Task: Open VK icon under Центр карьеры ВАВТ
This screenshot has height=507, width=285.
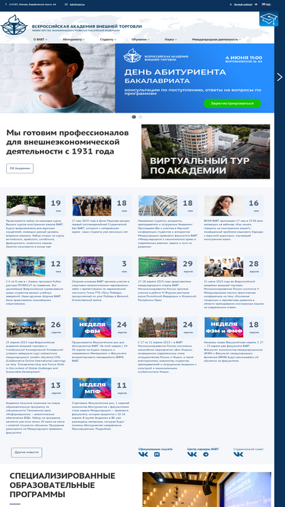Action: tap(192, 455)
